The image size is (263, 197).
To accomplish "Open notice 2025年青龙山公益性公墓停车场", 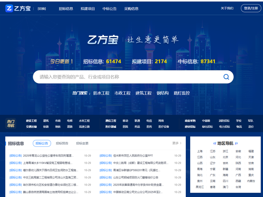I will point(48,156).
